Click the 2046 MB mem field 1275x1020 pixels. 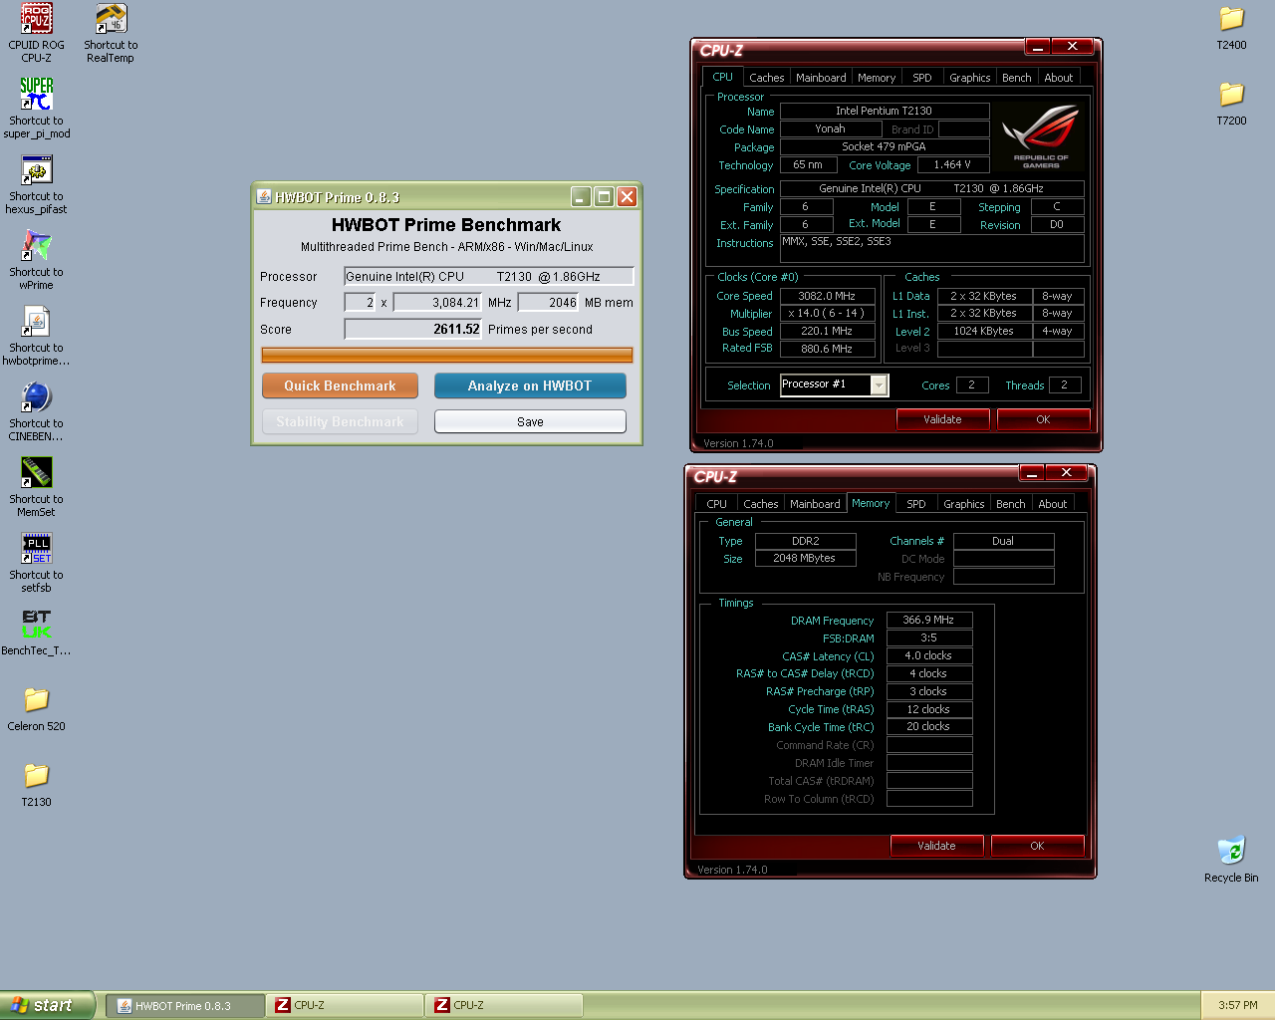549,303
